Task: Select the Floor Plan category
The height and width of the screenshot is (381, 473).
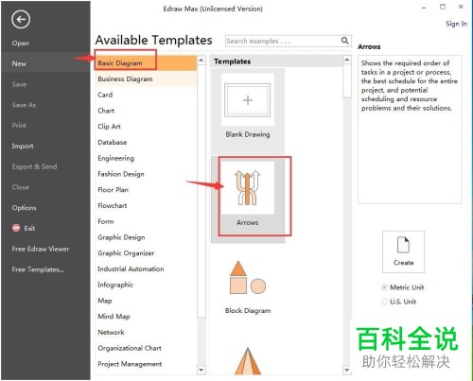Action: coord(113,190)
